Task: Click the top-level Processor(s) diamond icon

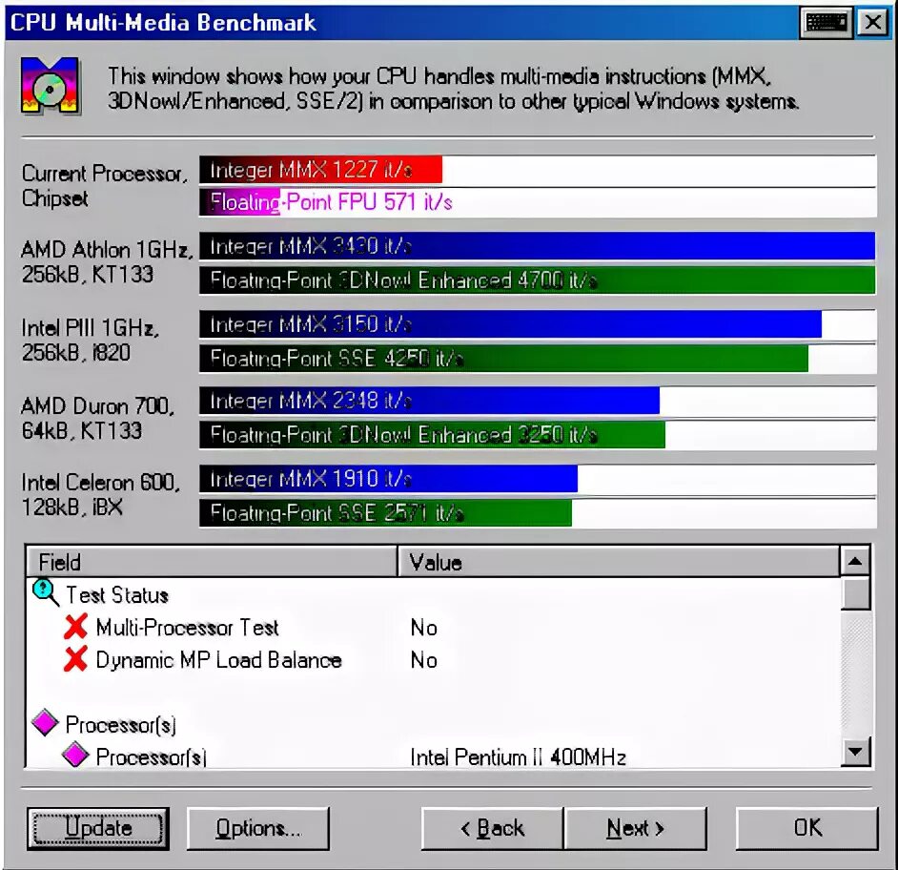Action: point(45,723)
